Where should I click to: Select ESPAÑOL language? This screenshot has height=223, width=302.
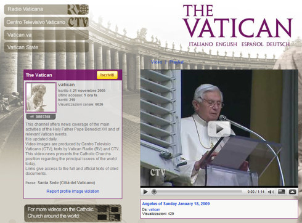coord(252,44)
